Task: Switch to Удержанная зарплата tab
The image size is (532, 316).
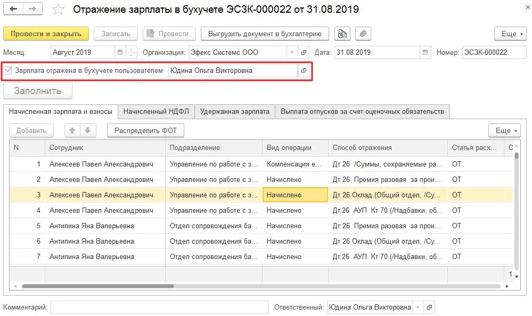Action: [x=234, y=112]
